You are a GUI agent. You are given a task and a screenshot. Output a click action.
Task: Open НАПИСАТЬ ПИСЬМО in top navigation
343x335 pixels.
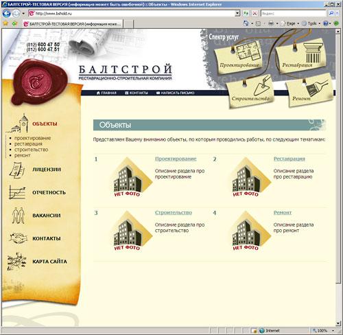[x=175, y=93]
